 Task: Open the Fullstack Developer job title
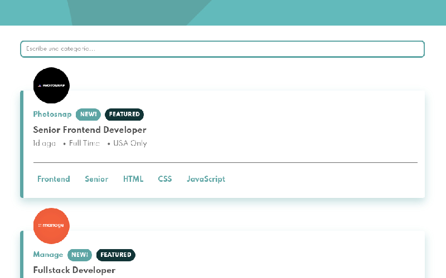[74, 270]
